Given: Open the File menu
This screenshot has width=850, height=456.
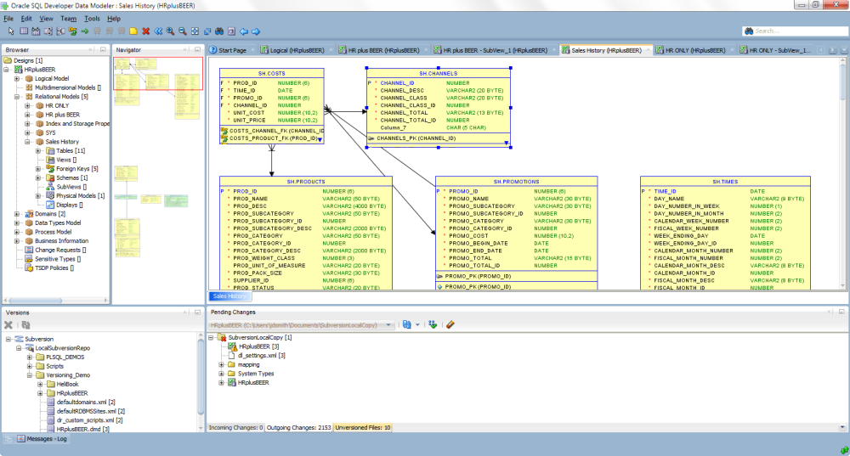Looking at the screenshot, I should point(8,19).
